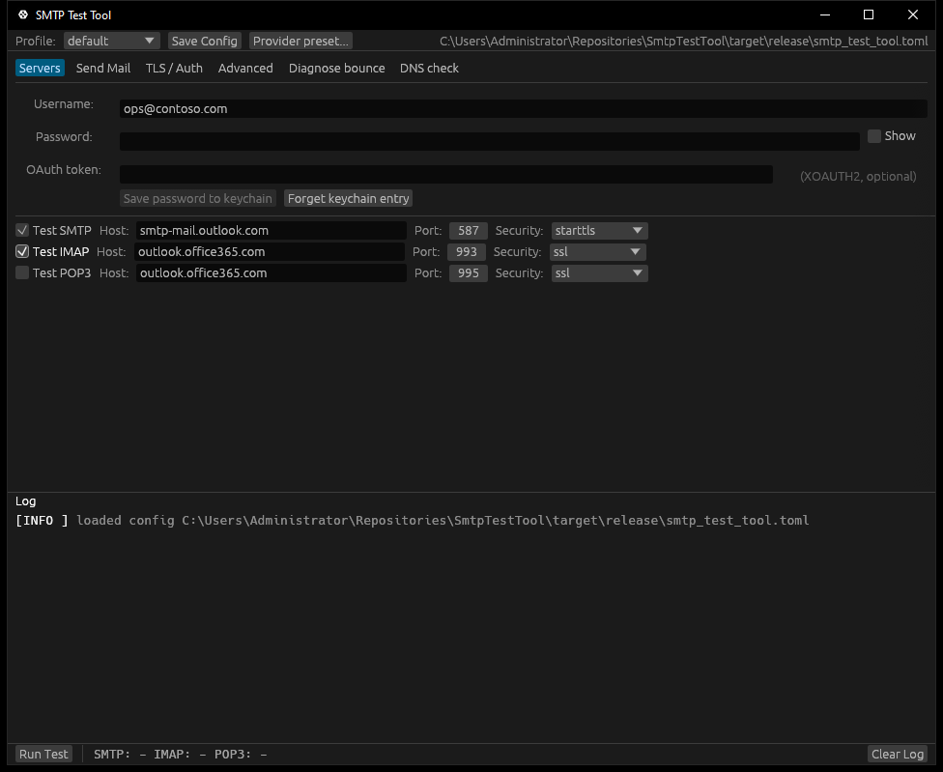Maximize the SMTP Test Tool window
Screen dimensions: 943x772
tap(869, 14)
